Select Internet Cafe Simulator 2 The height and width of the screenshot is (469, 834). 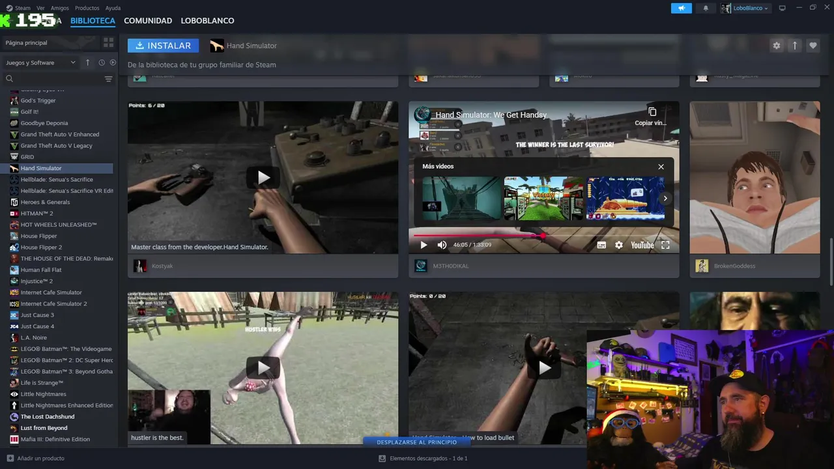(61, 304)
